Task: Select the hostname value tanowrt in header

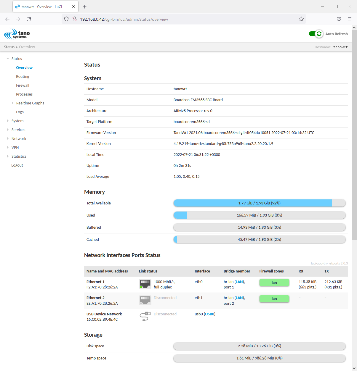Action: (340, 47)
